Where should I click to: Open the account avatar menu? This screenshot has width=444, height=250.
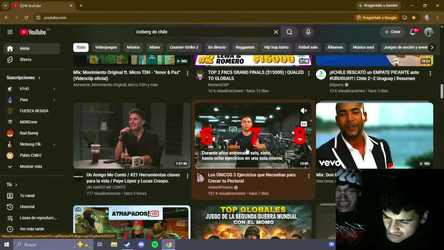(429, 32)
